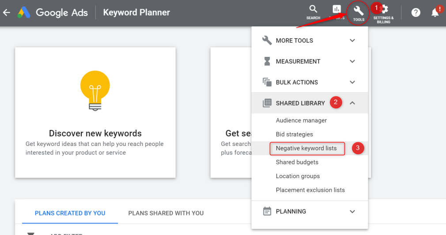Click the BULK ACTIONS label
The image size is (446, 235).
coord(297,82)
